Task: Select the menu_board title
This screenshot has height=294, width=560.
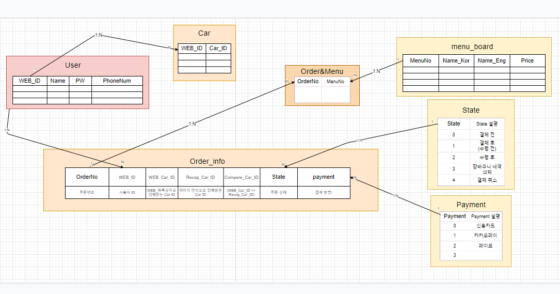Action: coord(472,47)
